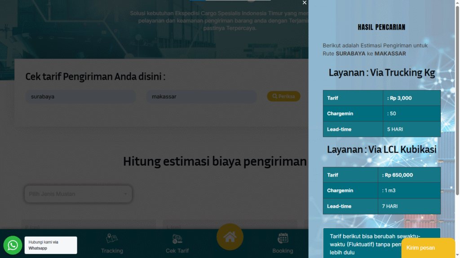This screenshot has height=258, width=460.
Task: Go to home via the yellow house icon
Action: point(230,237)
